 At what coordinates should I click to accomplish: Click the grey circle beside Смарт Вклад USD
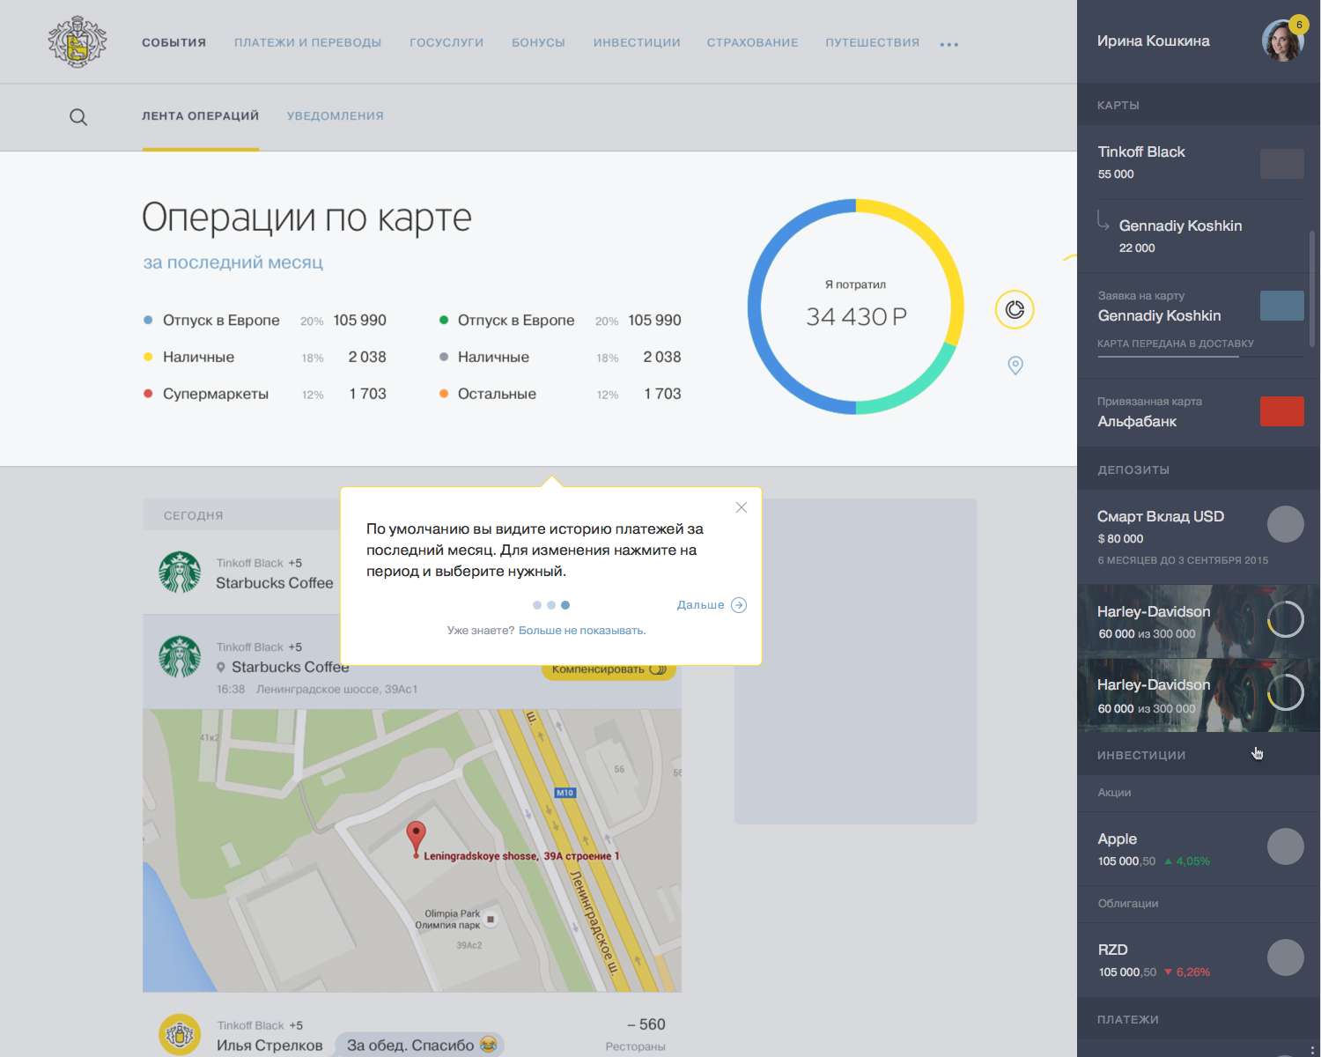tap(1285, 524)
